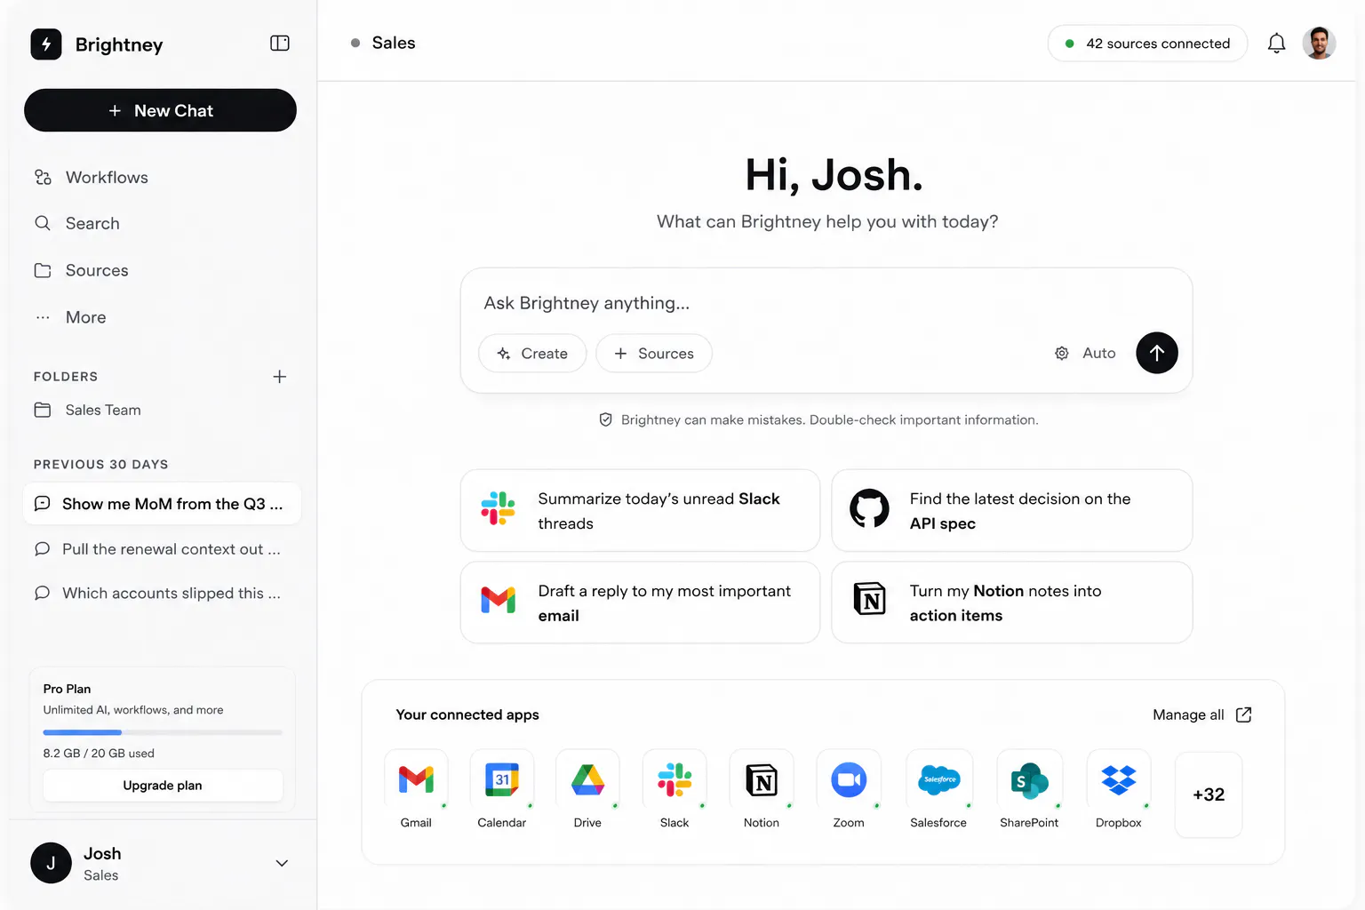Click the 'Pro Plan' label
The width and height of the screenshot is (1365, 910).
(67, 689)
